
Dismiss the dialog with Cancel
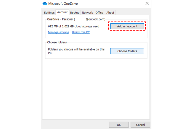pos(140,125)
